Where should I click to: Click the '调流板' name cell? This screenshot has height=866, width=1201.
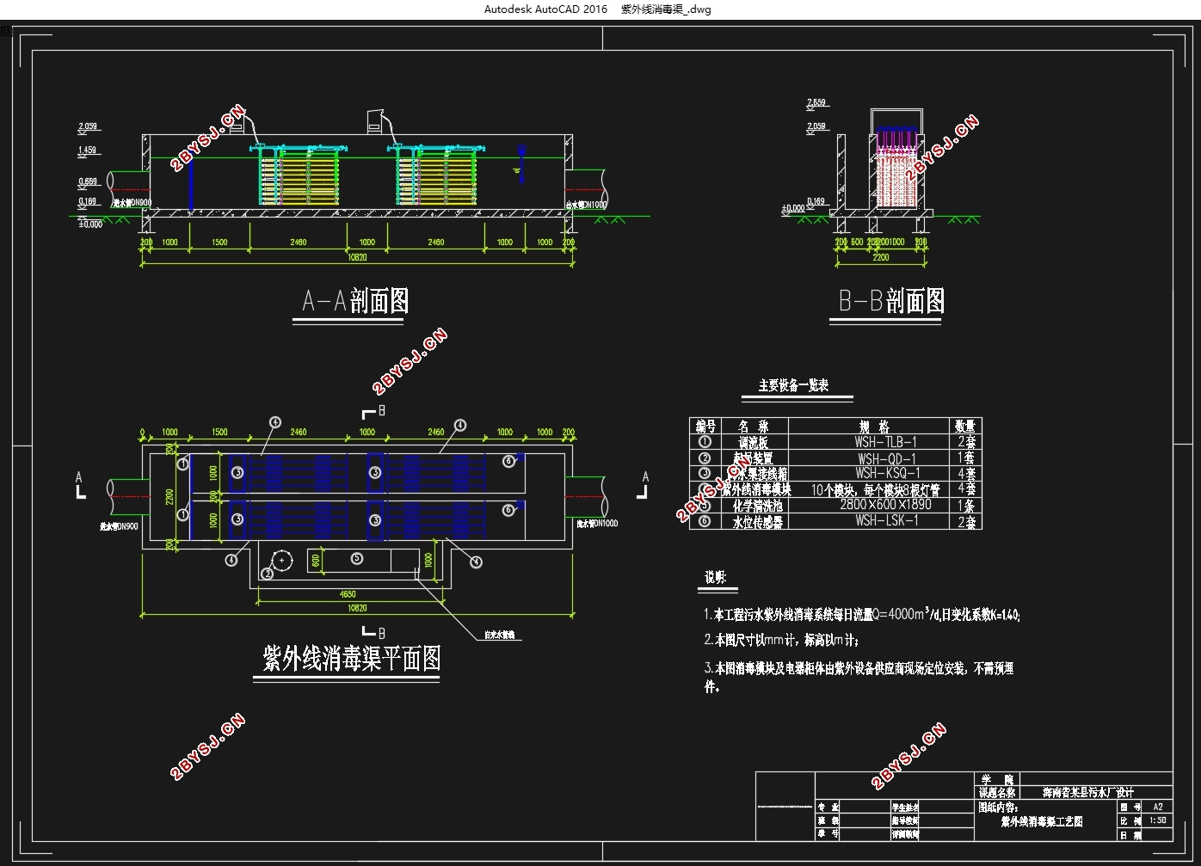point(754,442)
